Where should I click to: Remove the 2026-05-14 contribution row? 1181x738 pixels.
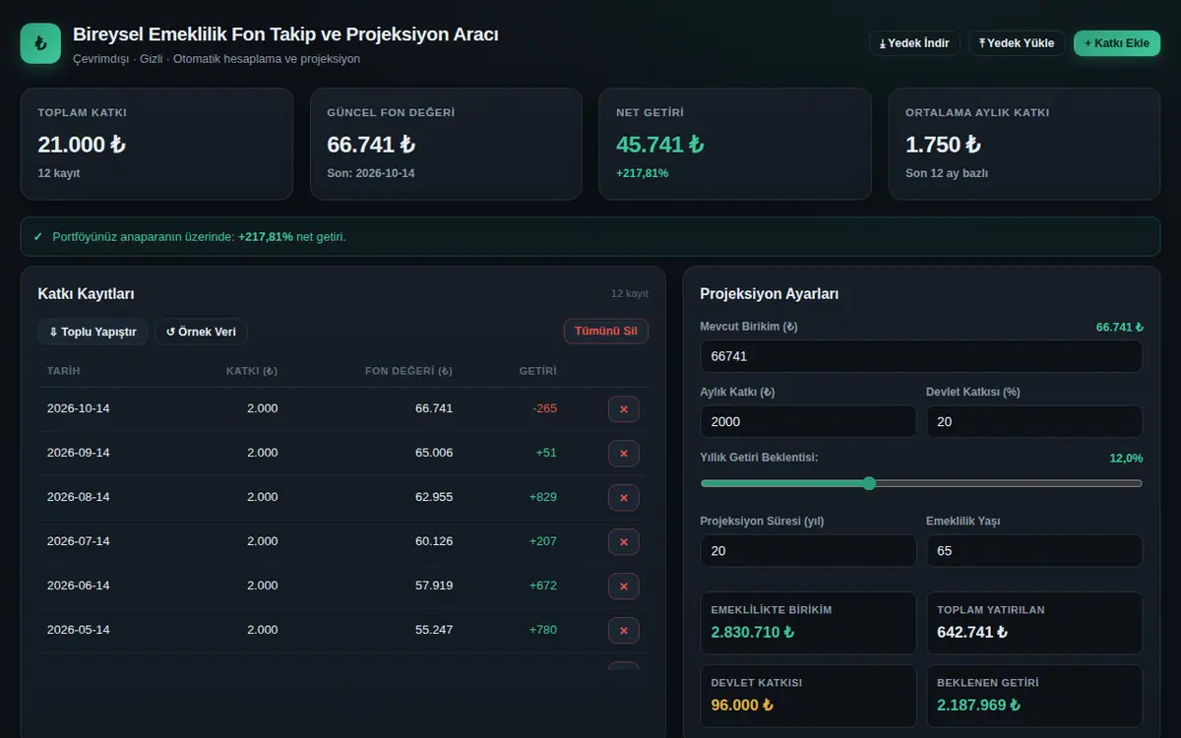click(x=623, y=630)
